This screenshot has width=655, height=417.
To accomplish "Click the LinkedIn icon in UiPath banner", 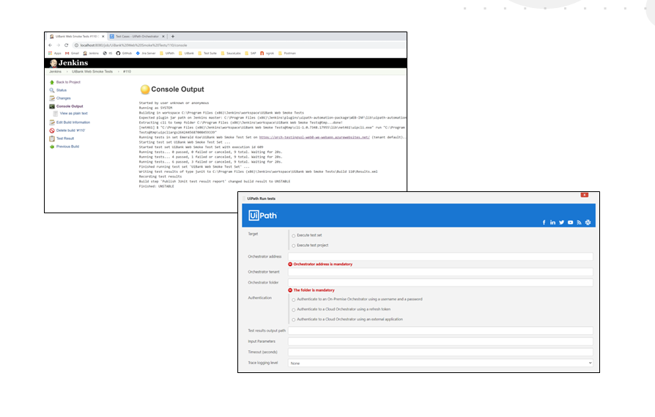I will (x=552, y=222).
